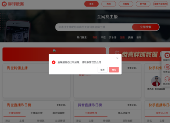Viewport: 170px width, 123px height.
Task: Click the broken image icon in banner
Action: [54, 51]
